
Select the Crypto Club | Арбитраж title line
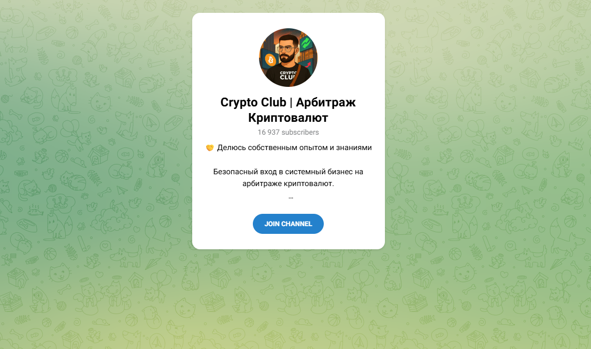(288, 102)
